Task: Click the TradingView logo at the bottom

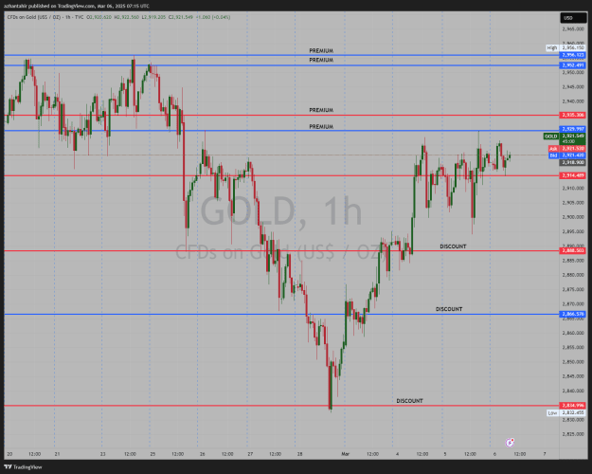Action: click(23, 466)
